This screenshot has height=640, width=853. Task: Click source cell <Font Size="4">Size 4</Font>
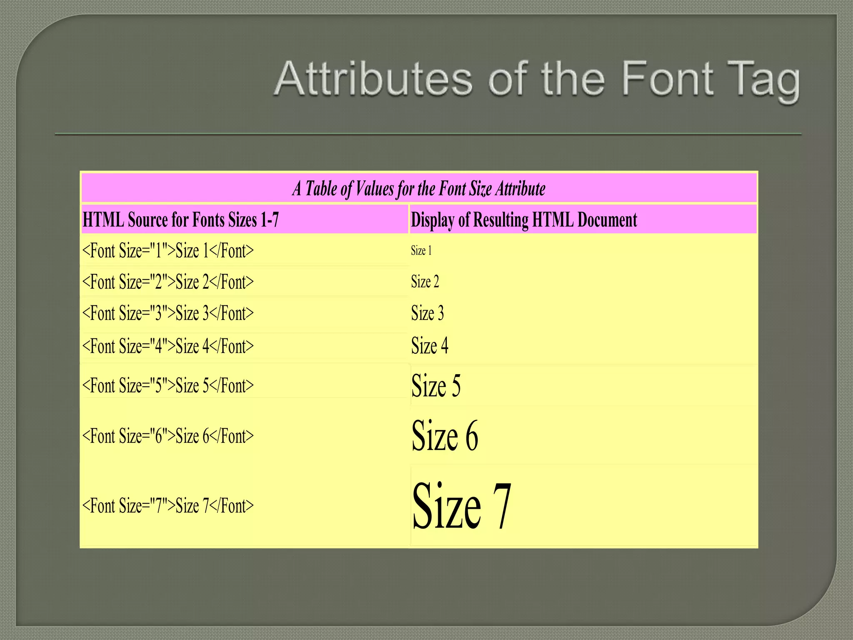168,346
